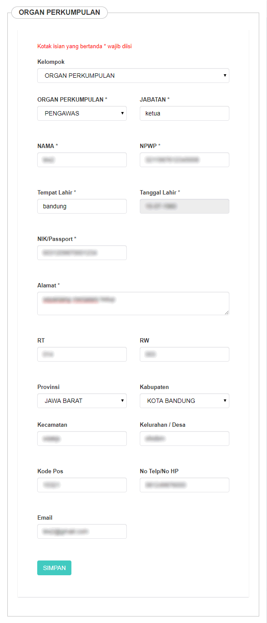Screen dimensions: 267x623
Task: Focus the NIK/Passport field
Action: (x=82, y=253)
